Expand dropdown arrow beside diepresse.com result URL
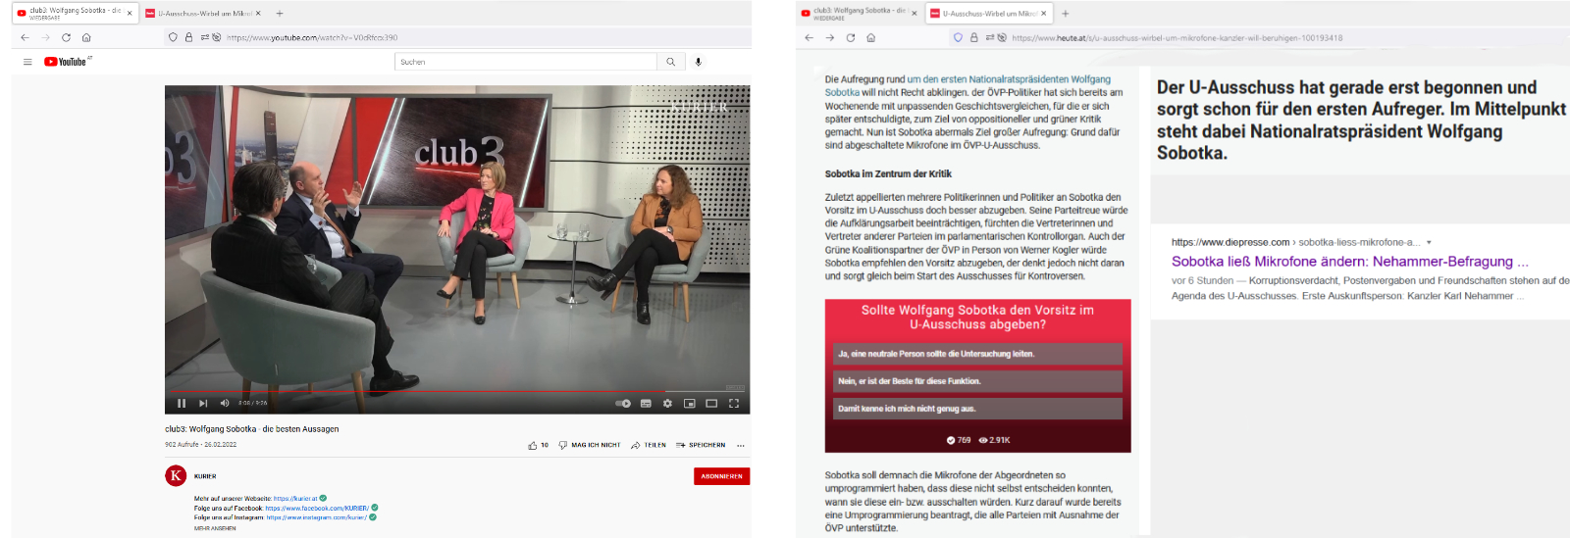The height and width of the screenshot is (538, 1570). 1429,242
